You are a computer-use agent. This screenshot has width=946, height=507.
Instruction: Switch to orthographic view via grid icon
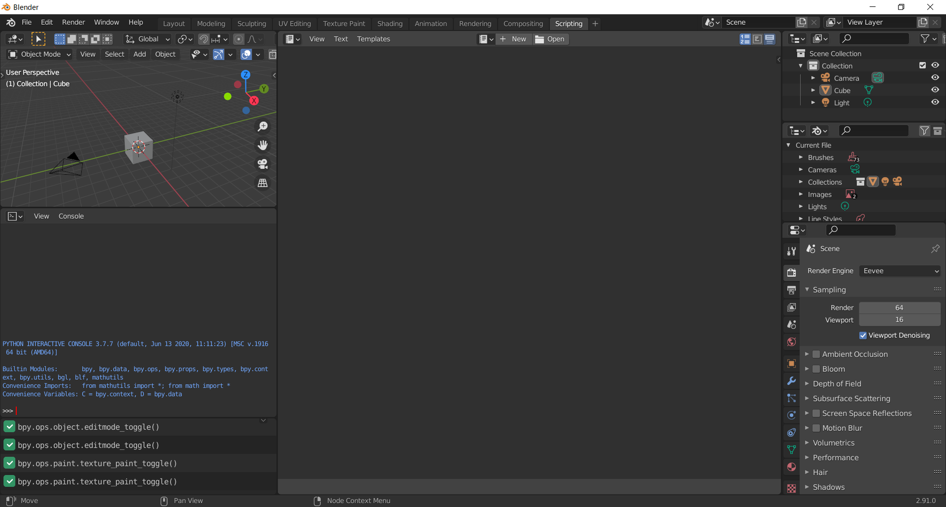pyautogui.click(x=263, y=183)
